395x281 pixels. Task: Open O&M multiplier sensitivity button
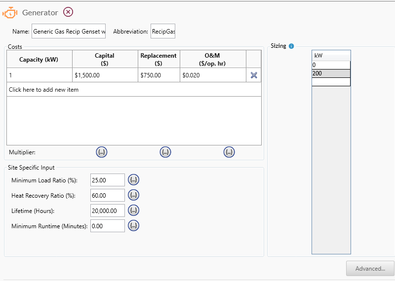229,152
